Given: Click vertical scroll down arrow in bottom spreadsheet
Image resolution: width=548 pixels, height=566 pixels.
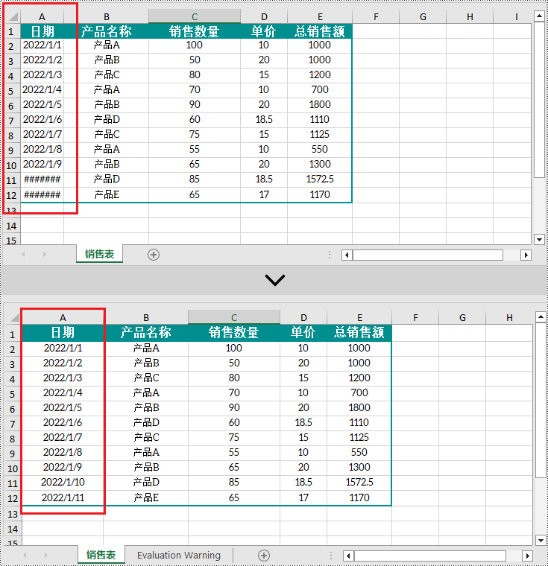Looking at the screenshot, I should click(541, 541).
